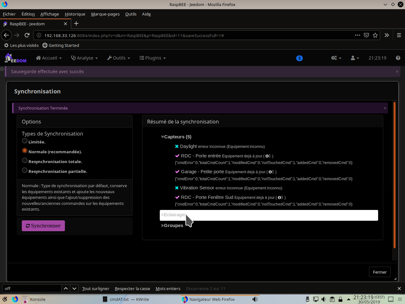The width and height of the screenshot is (405, 304).
Task: Open the Aide menu
Action: pyautogui.click(x=146, y=14)
